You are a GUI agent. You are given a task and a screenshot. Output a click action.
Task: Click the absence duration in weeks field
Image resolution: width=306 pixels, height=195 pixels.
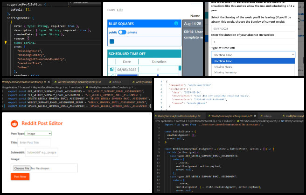253,42
